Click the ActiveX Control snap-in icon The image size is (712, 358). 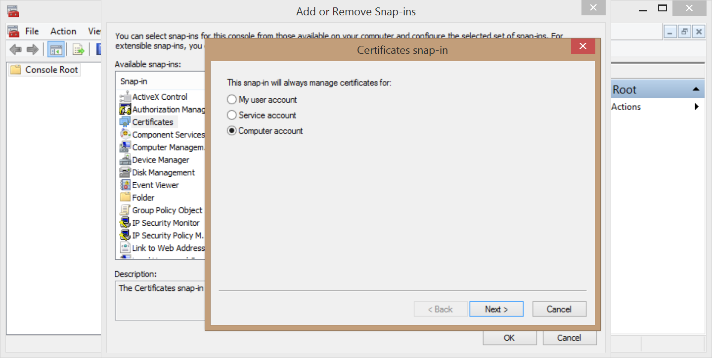tap(125, 97)
